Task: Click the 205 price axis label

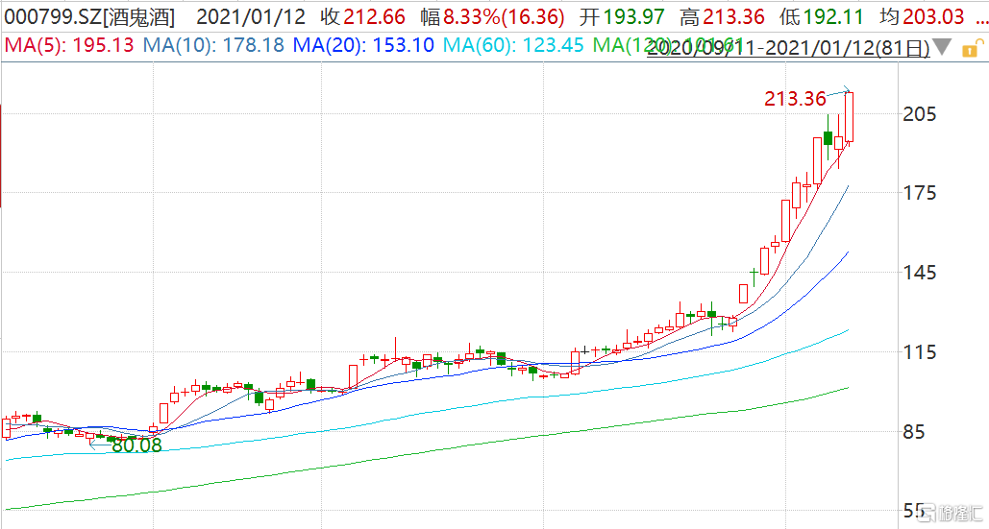Action: pyautogui.click(x=920, y=114)
